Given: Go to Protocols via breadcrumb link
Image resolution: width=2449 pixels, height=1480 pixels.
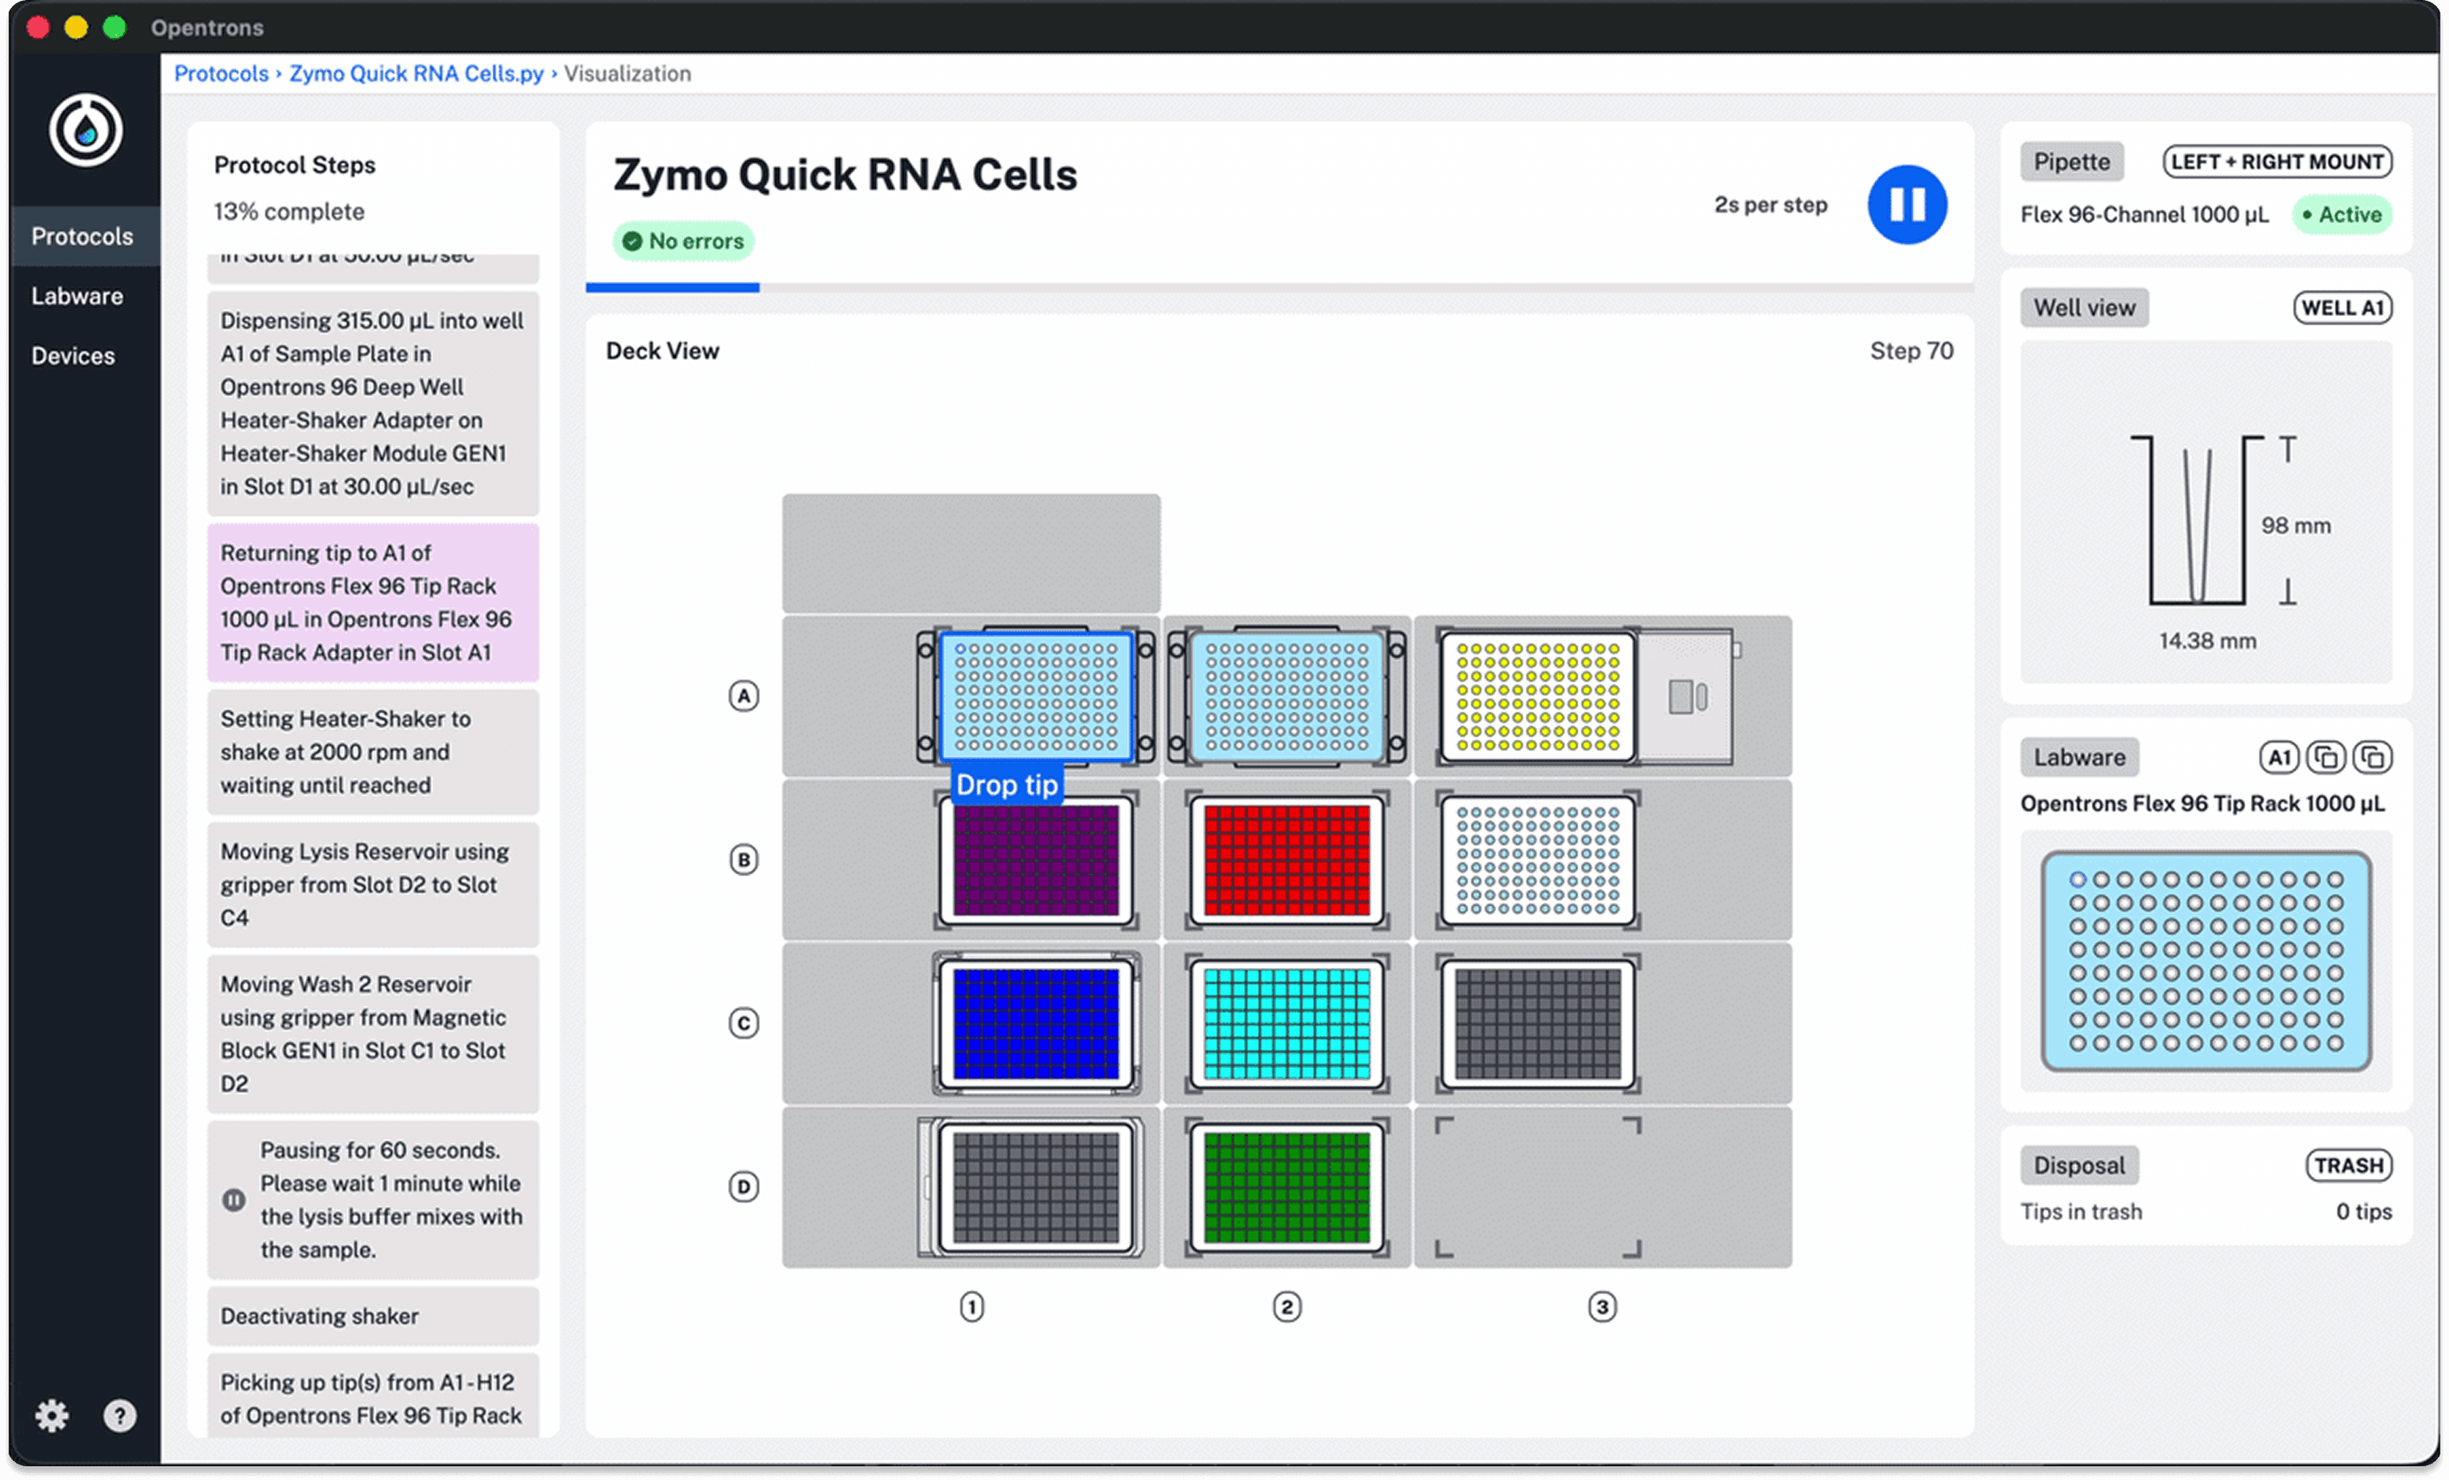Looking at the screenshot, I should coord(222,73).
